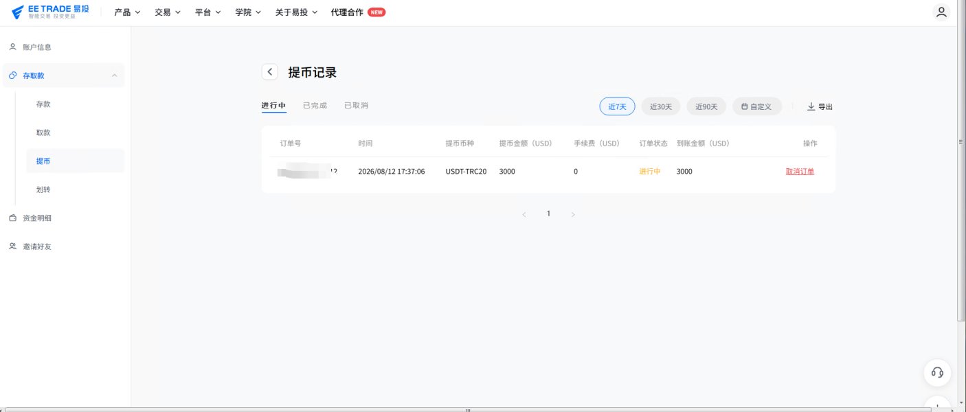Click the 进行中 order status cell
The image size is (966, 412).
(650, 172)
